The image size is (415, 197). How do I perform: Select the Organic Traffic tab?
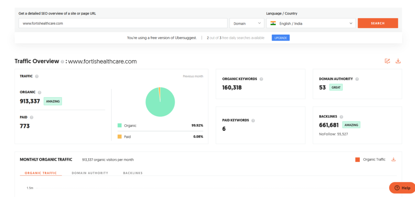(41, 173)
